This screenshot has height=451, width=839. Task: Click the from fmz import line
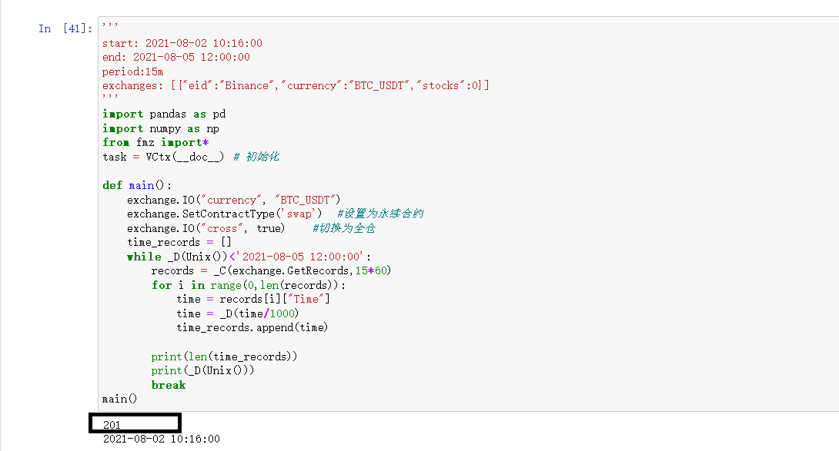pos(155,142)
